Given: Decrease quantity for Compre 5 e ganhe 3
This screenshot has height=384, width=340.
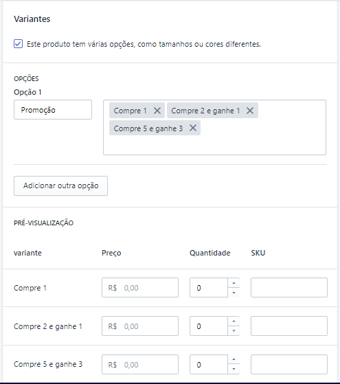Looking at the screenshot, I should [x=234, y=369].
